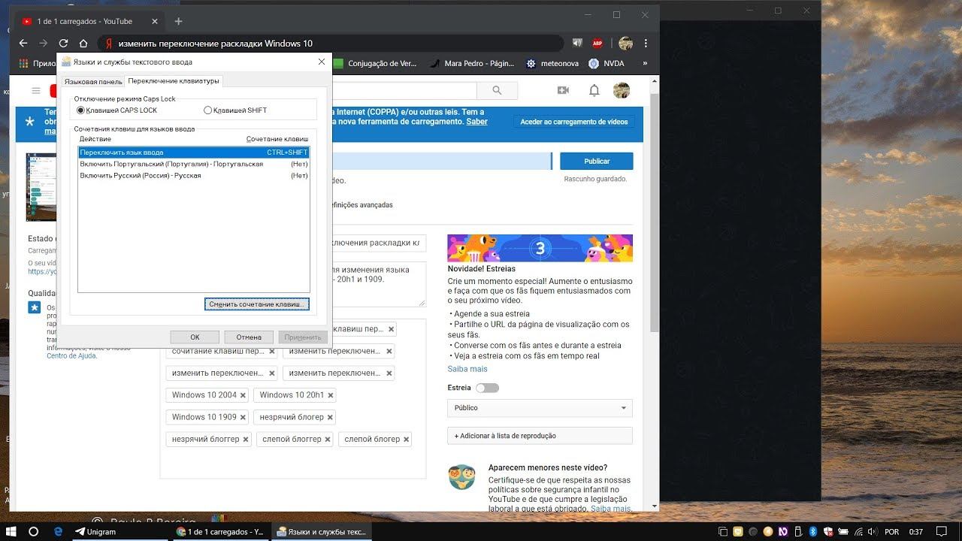Select the 'Переключить язык ввода' row
This screenshot has width=962, height=541.
click(194, 153)
